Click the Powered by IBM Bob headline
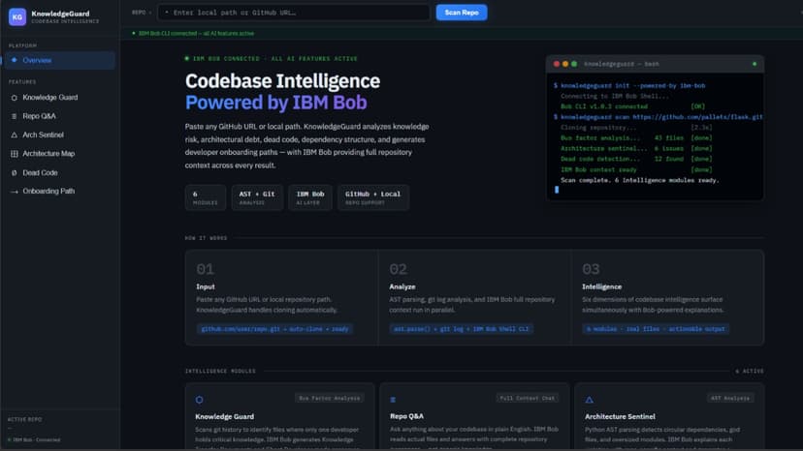The image size is (803, 451). coord(276,103)
